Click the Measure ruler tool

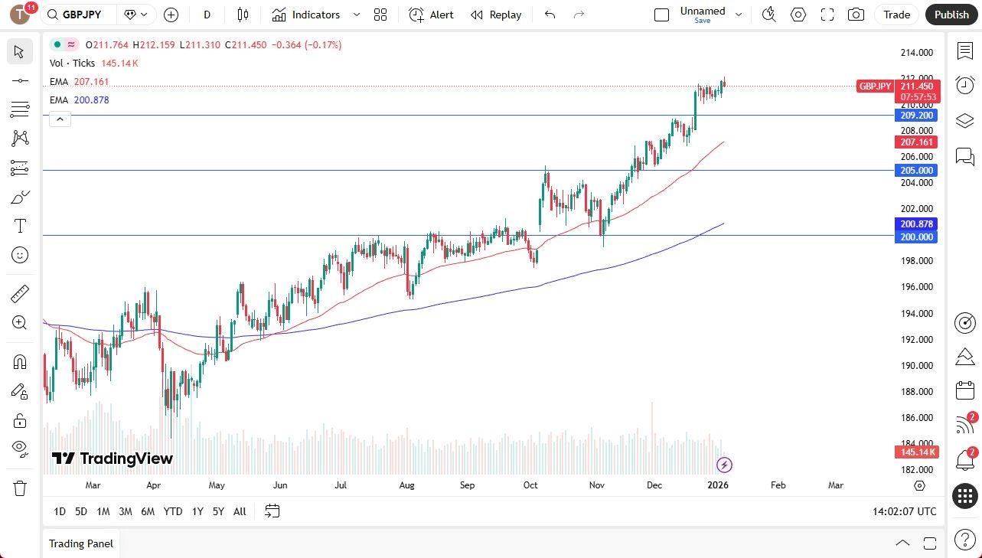[20, 294]
